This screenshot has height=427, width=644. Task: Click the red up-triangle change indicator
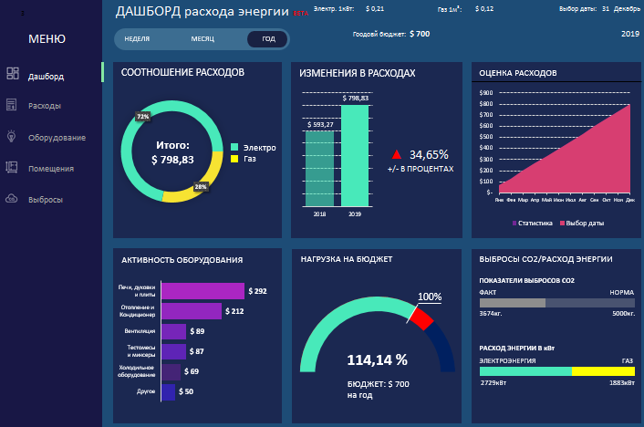pyautogui.click(x=396, y=155)
